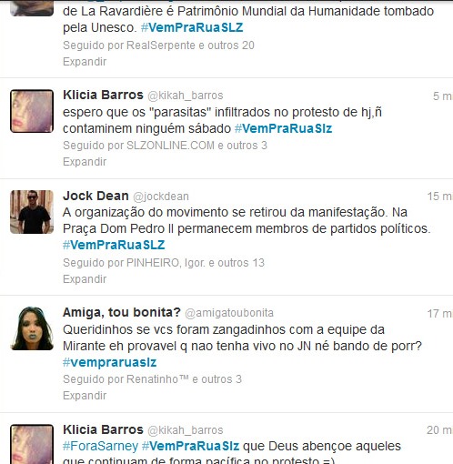
Task: Open the Jock Dean display name
Action: click(x=96, y=196)
